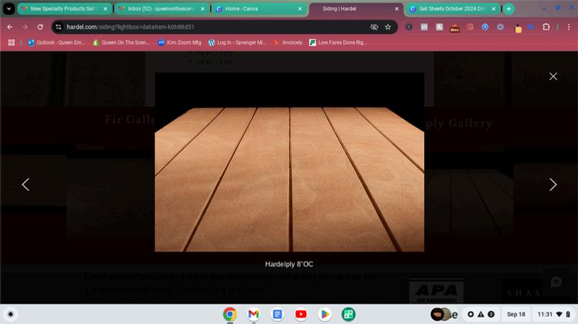Image resolution: width=578 pixels, height=324 pixels.
Task: Show the next gallery image
Action: [553, 185]
